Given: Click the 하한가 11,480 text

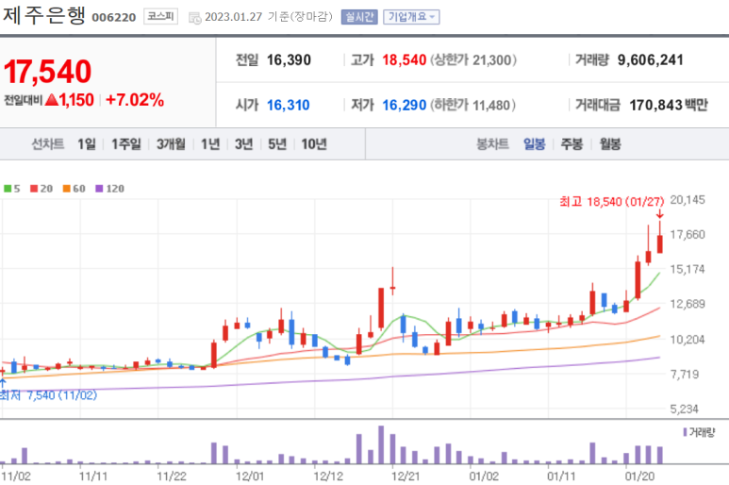Looking at the screenshot, I should tap(472, 105).
